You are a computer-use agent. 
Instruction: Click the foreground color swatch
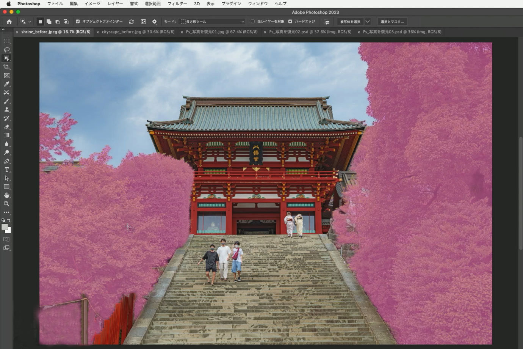[x=5, y=227]
